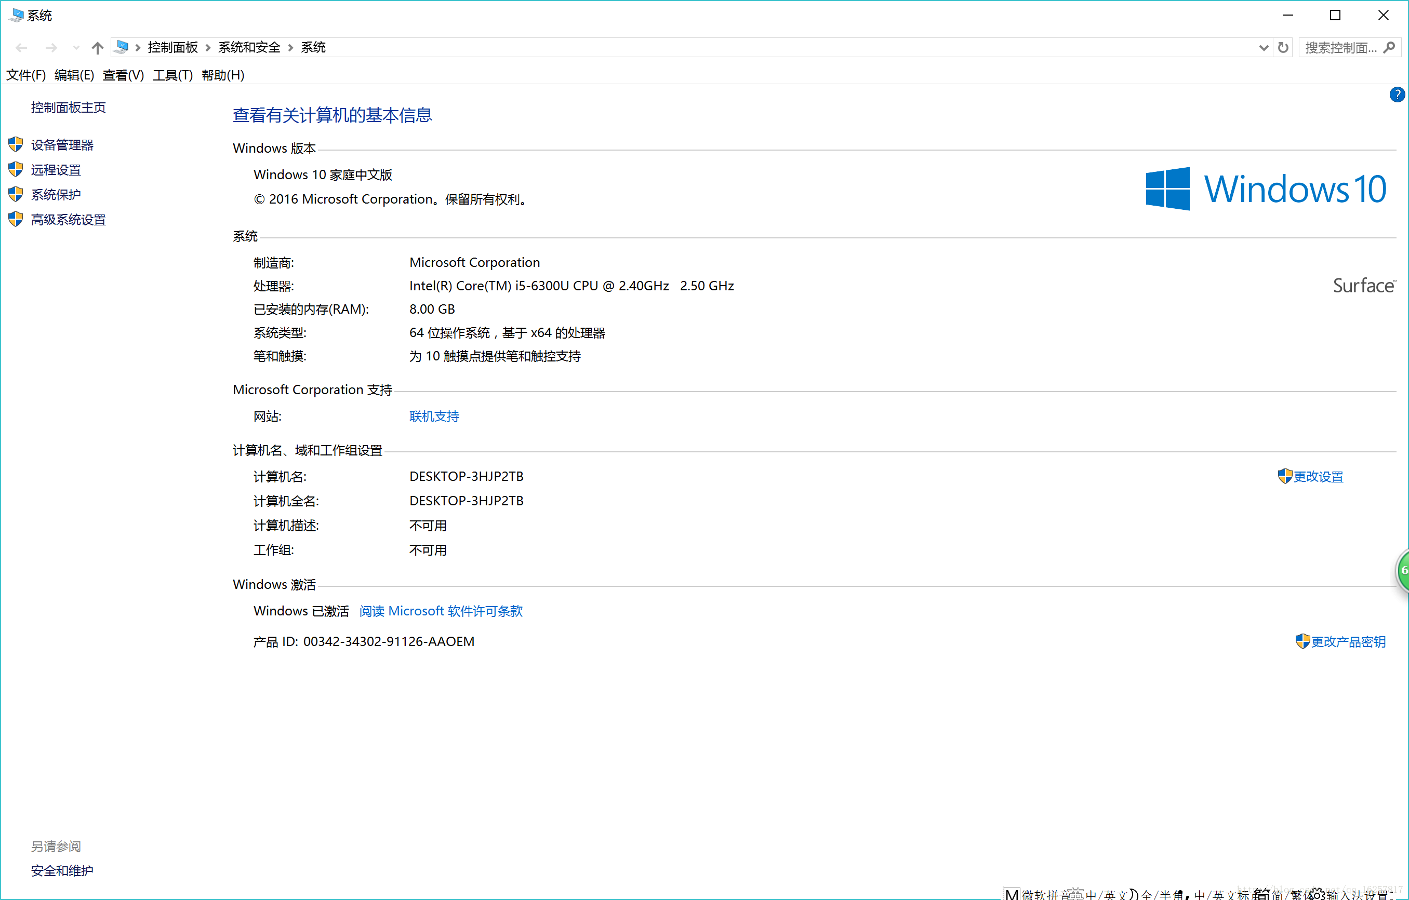Click Microsoft Corporation manufacturer value
This screenshot has width=1409, height=900.
pos(474,263)
